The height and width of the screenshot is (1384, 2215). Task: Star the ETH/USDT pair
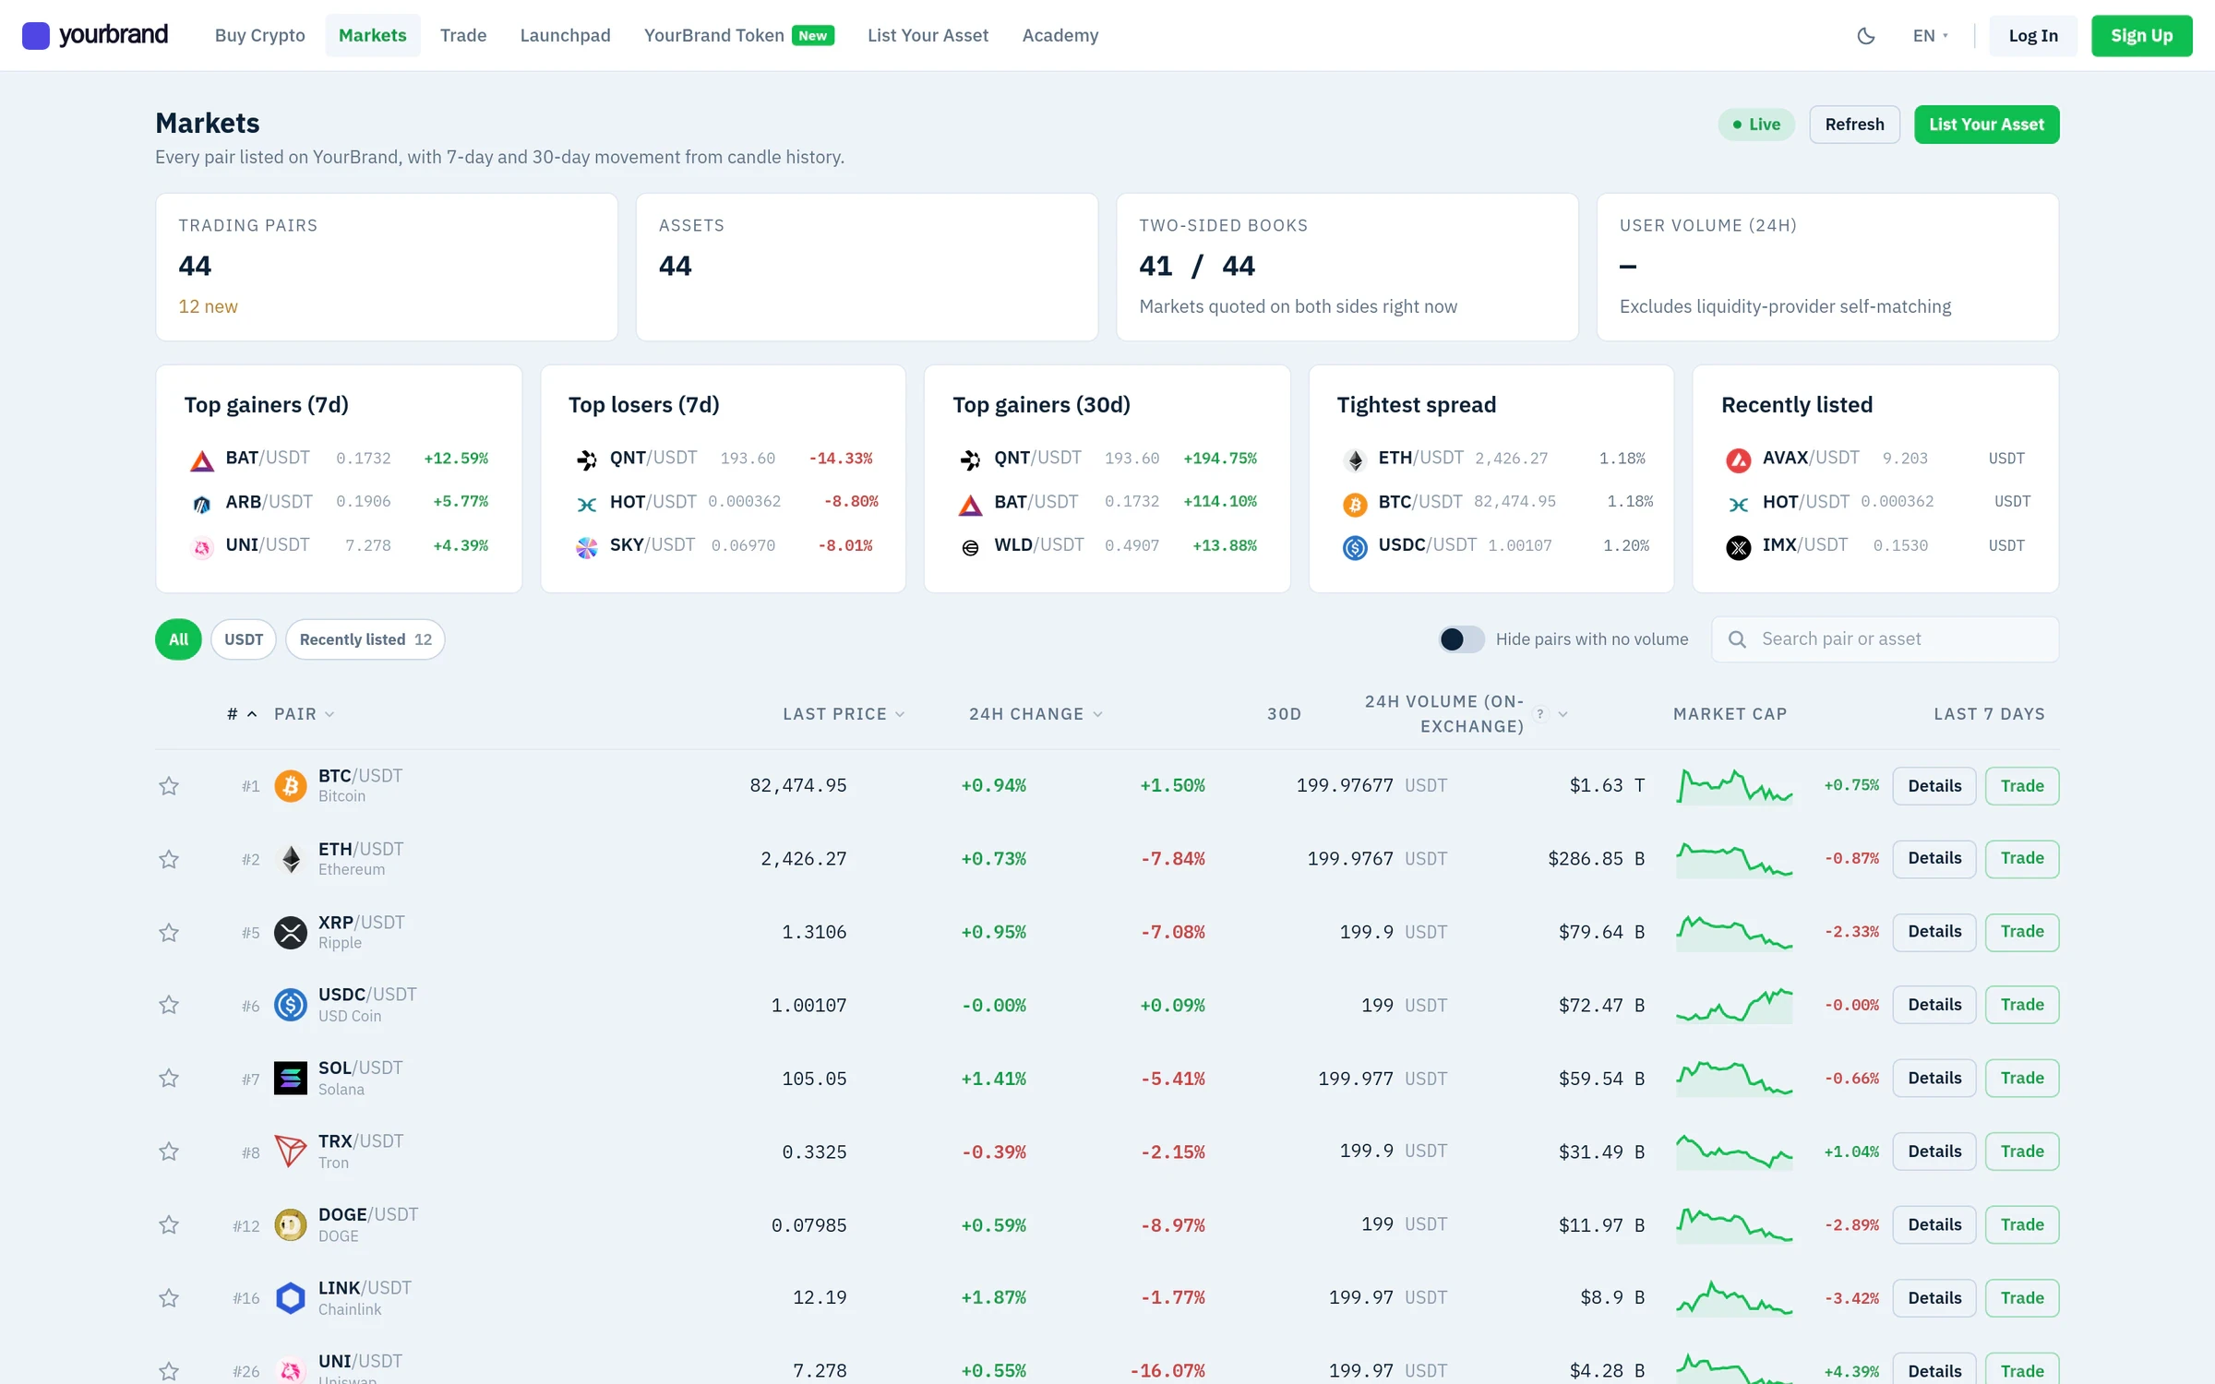click(169, 859)
